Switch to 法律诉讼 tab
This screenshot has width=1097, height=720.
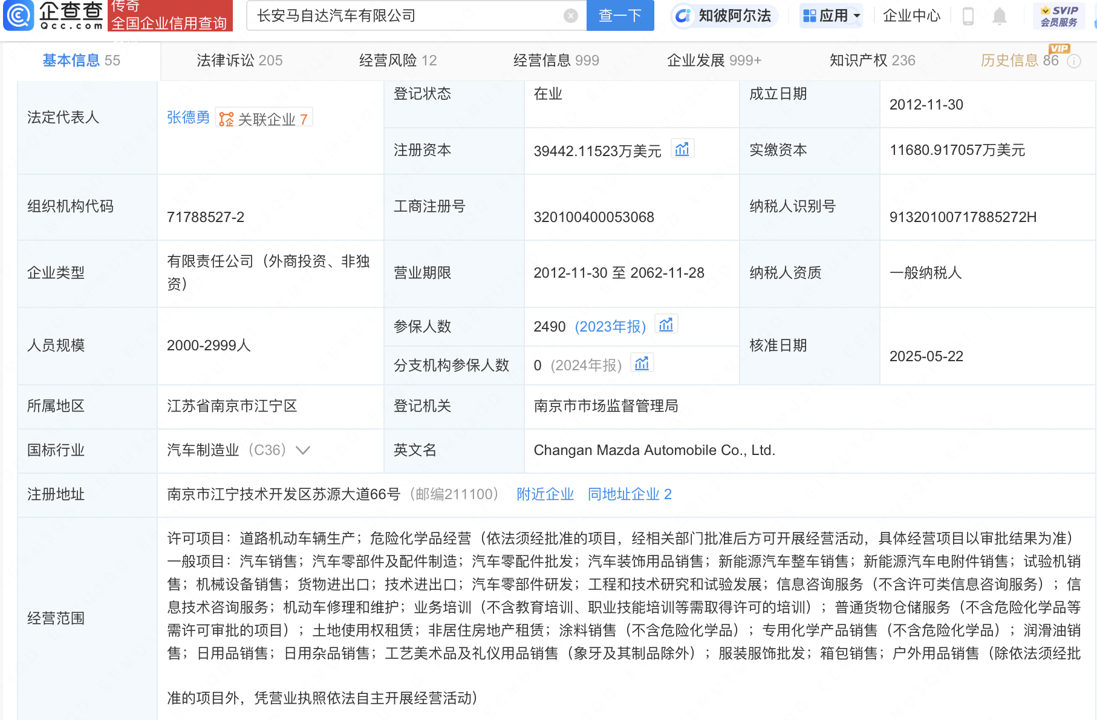[239, 61]
